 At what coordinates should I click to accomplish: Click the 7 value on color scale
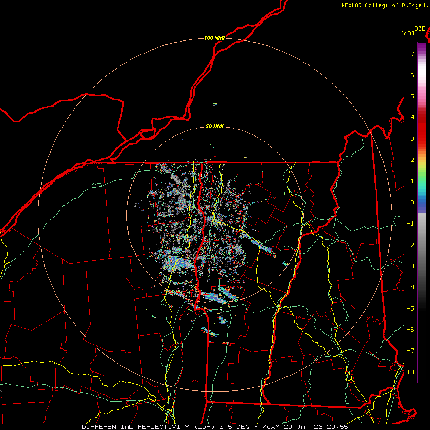412,54
